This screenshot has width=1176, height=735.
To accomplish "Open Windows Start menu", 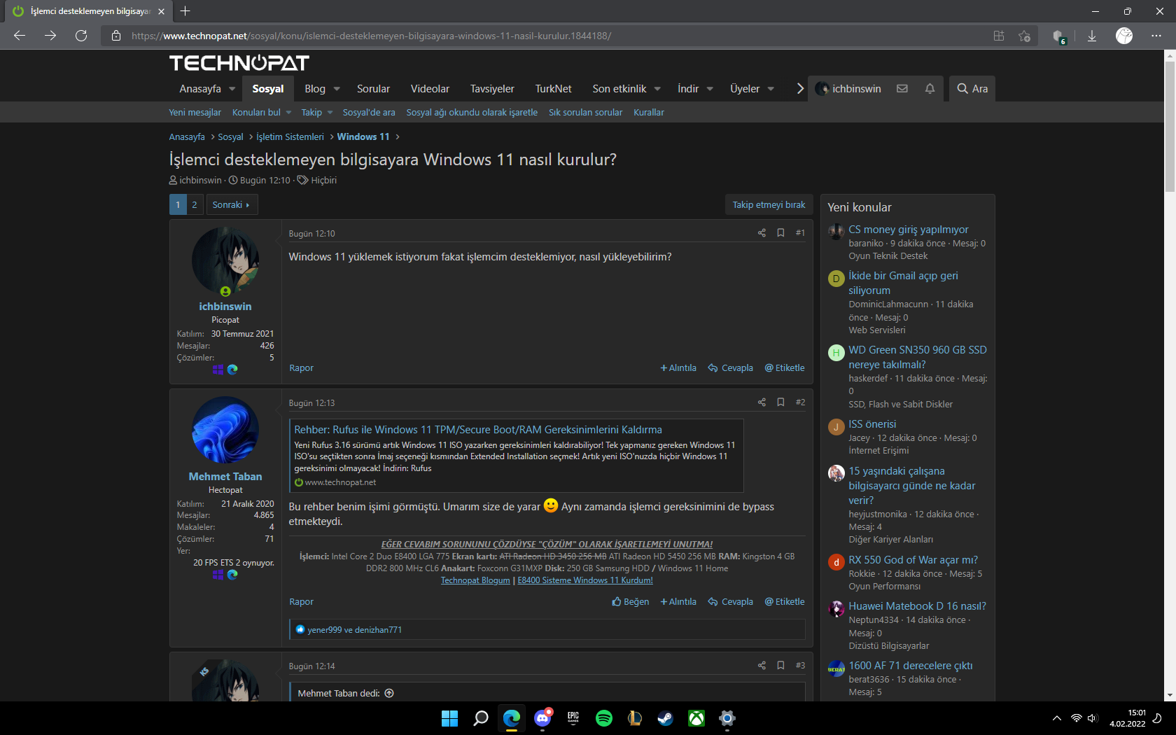I will [x=449, y=718].
